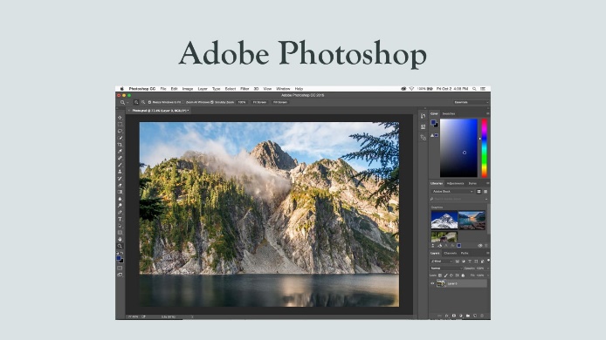
Task: Select the Crop tool
Action: [120, 145]
